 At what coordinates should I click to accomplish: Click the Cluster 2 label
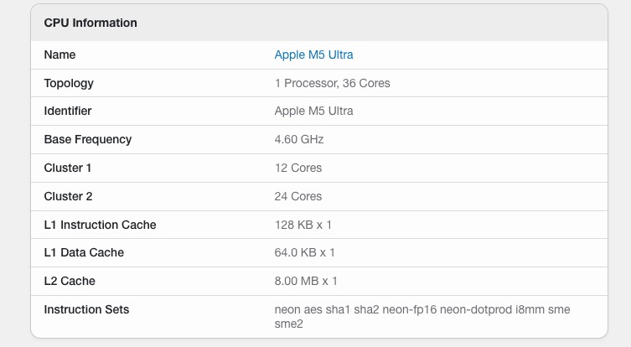[68, 196]
